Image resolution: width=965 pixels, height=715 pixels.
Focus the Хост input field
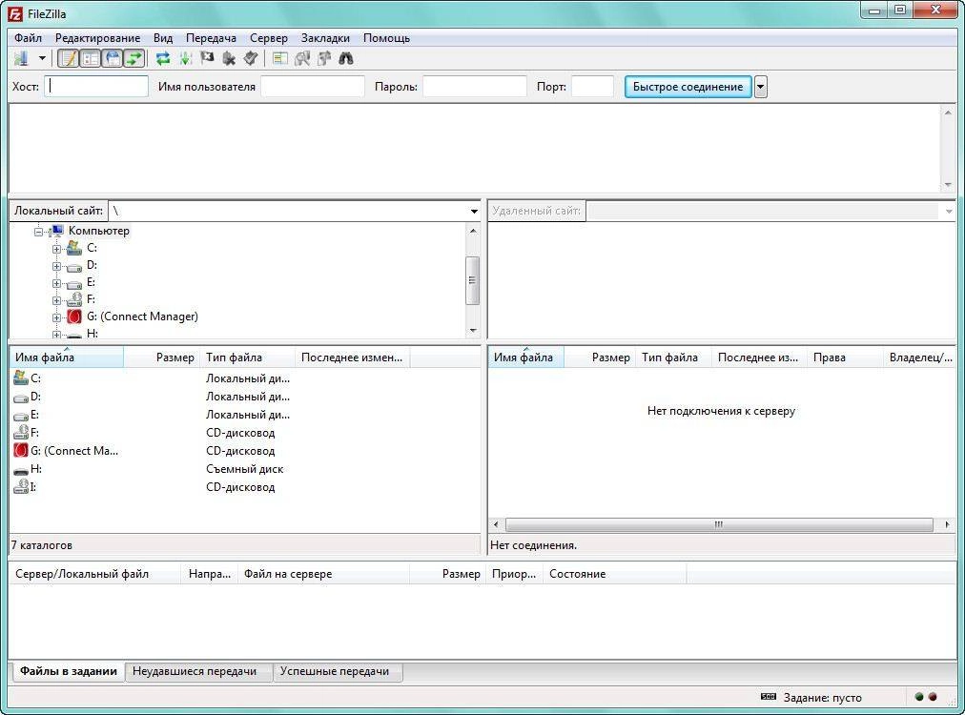pyautogui.click(x=96, y=86)
